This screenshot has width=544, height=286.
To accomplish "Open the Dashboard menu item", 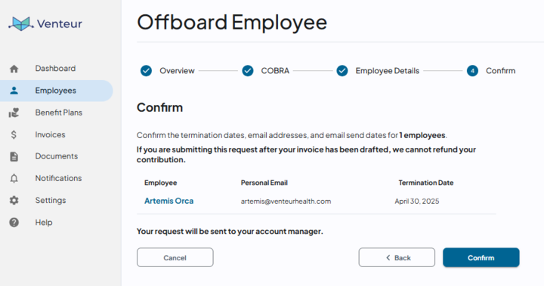I will 55,69.
